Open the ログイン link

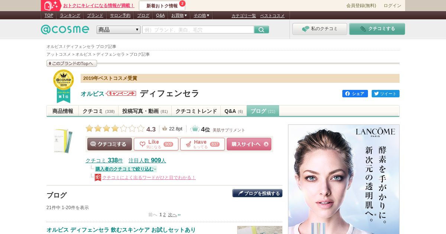(x=392, y=6)
